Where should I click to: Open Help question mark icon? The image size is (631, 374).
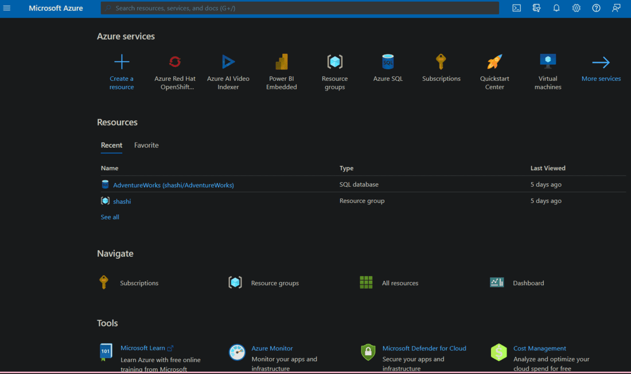pos(596,8)
